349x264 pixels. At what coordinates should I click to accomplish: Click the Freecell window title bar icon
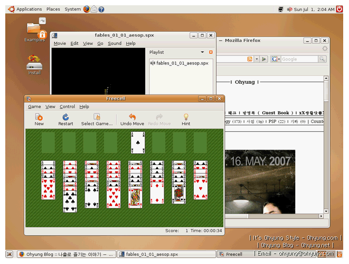click(29, 99)
